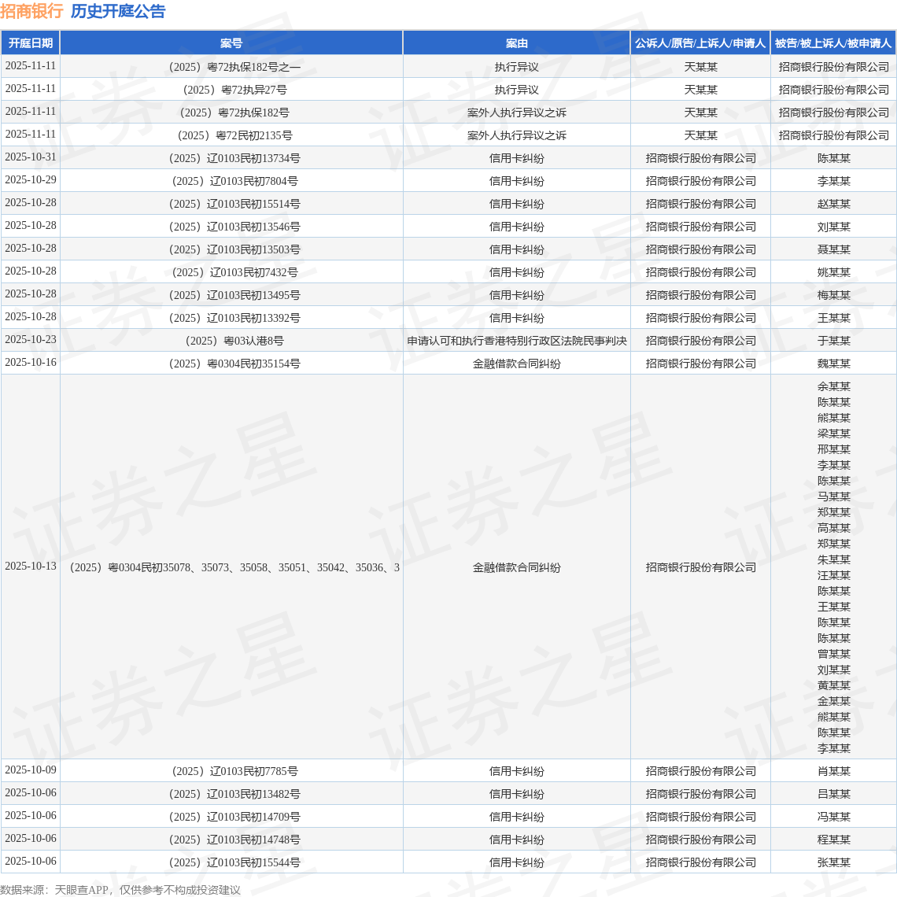
Task: Select the 被告/被上诉人/被申请人 column header
Action: 833,43
